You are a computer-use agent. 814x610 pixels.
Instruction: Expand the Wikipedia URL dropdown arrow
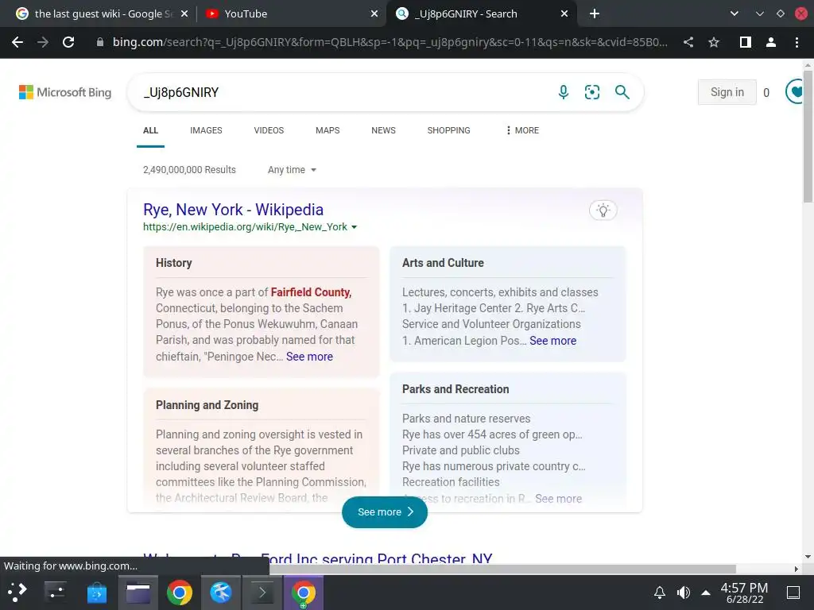354,227
